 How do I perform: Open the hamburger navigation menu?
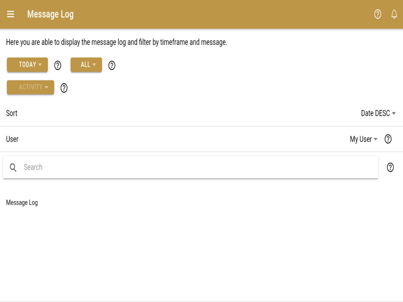[10, 14]
